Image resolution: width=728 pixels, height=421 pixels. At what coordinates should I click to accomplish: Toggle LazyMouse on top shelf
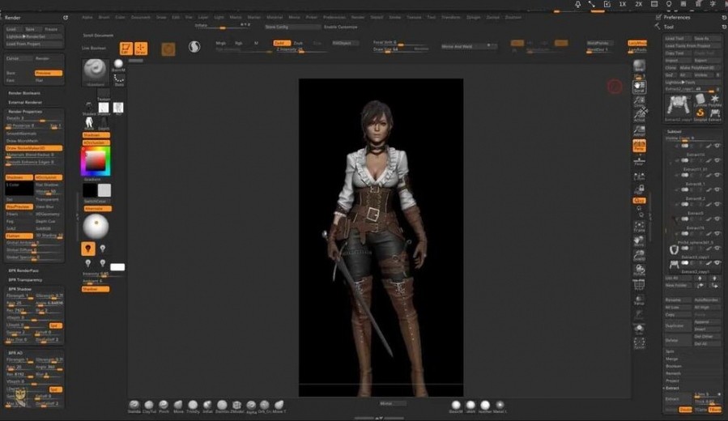click(637, 43)
